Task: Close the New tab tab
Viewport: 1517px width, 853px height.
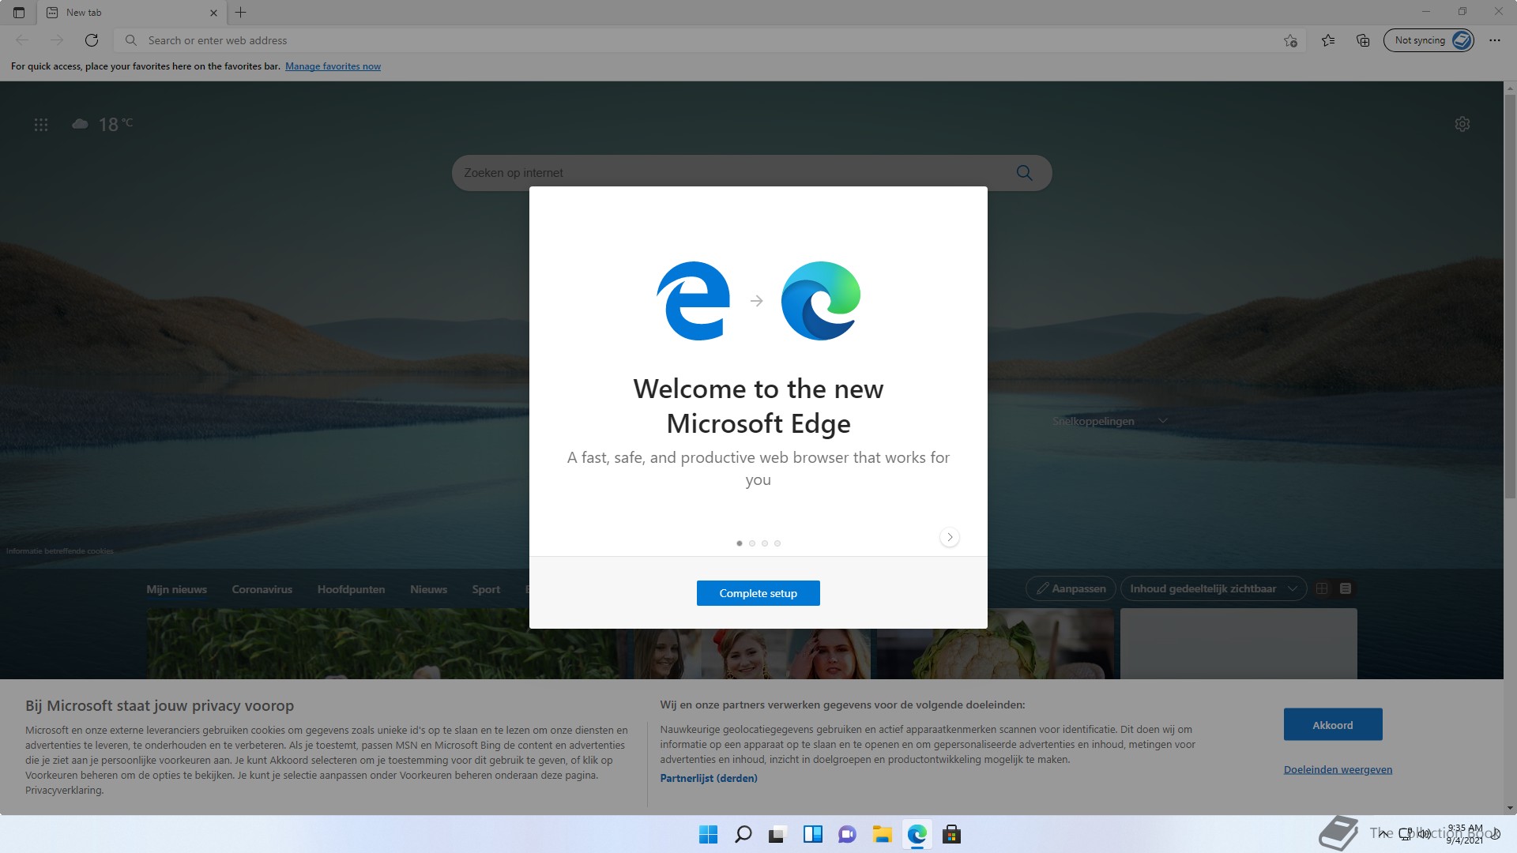Action: pyautogui.click(x=213, y=13)
